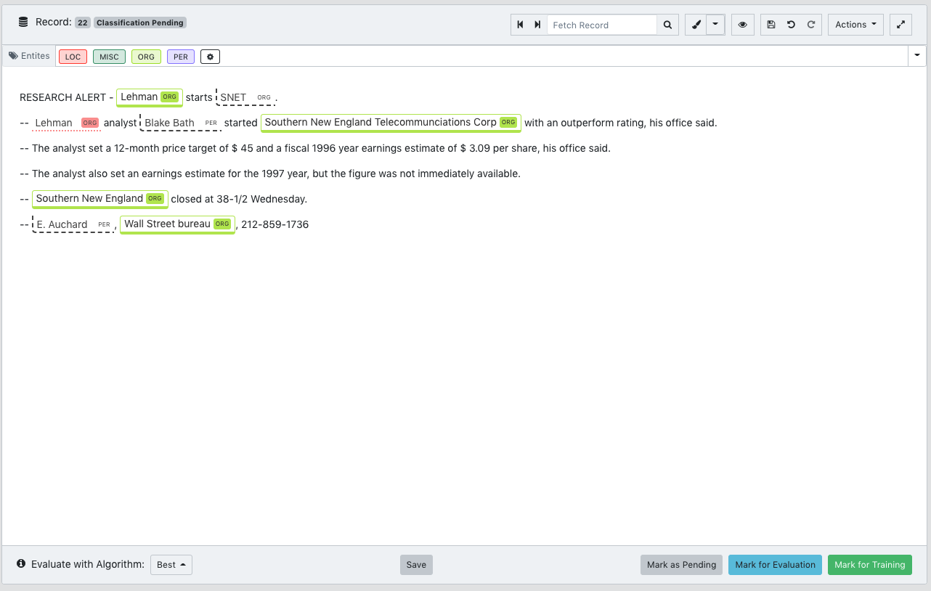Viewport: 931px width, 591px height.
Task: Open the Actions dropdown menu
Action: pyautogui.click(x=855, y=25)
